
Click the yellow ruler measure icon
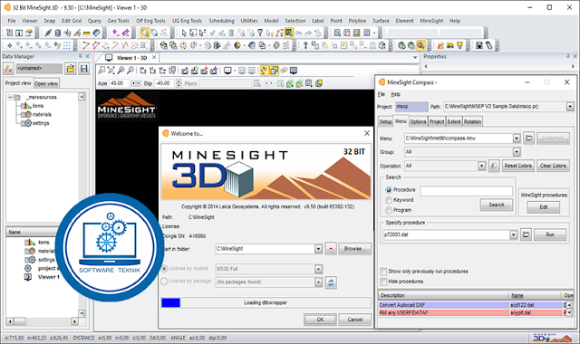click(87, 33)
